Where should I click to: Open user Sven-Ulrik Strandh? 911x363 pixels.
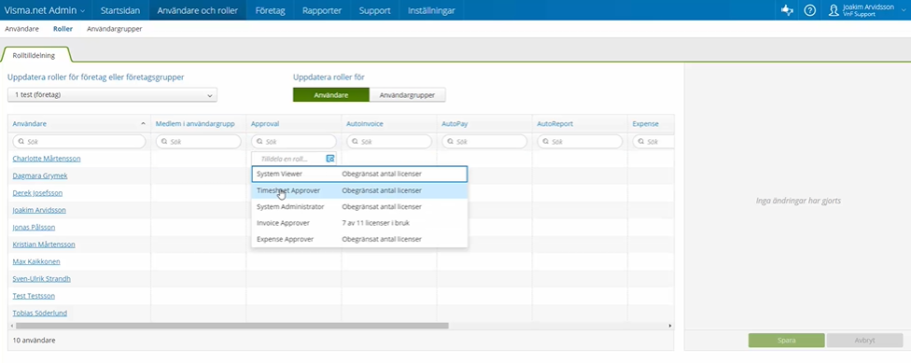[x=41, y=279]
